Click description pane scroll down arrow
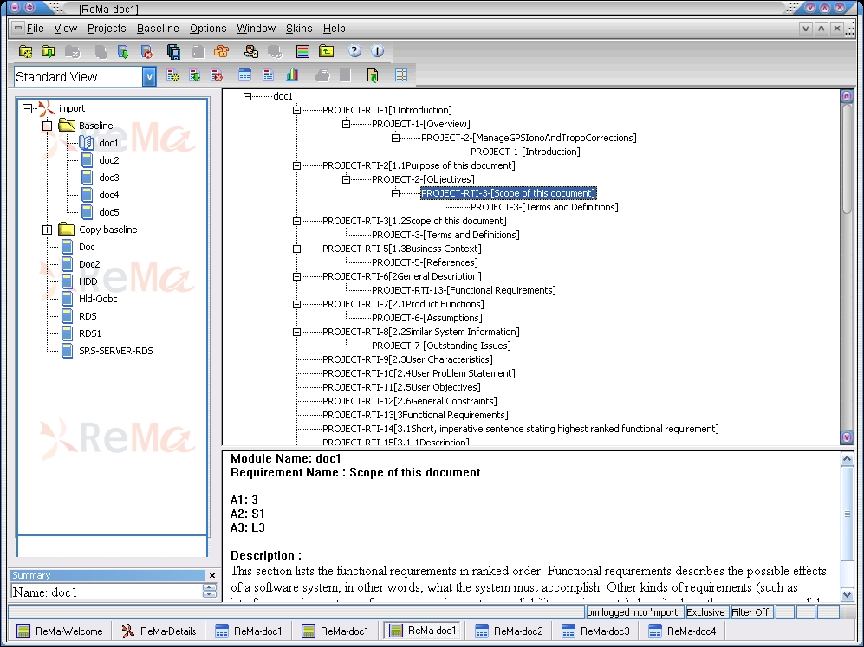Image resolution: width=864 pixels, height=647 pixels. tap(847, 594)
